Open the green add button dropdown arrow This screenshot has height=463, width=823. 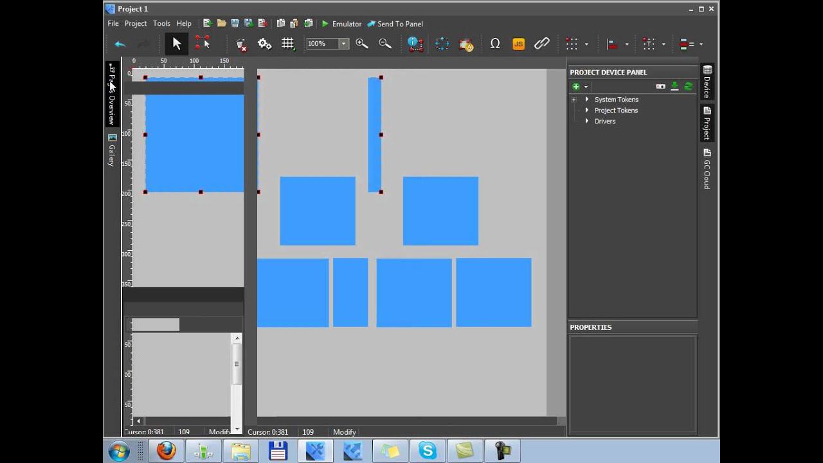tap(586, 87)
